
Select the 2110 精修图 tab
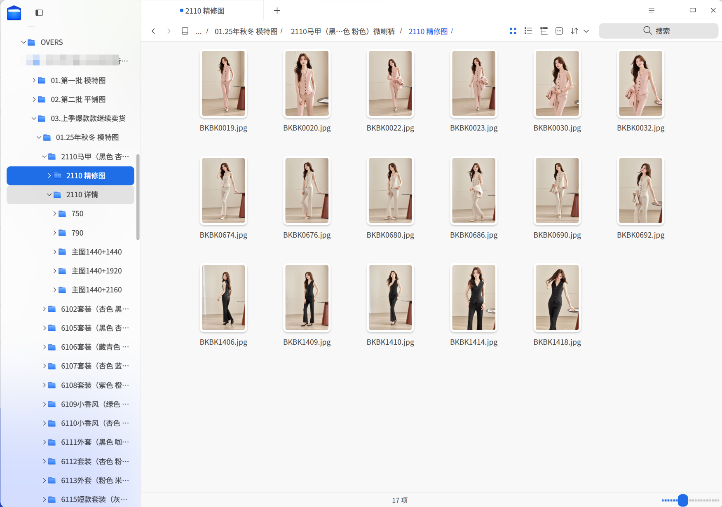click(202, 11)
